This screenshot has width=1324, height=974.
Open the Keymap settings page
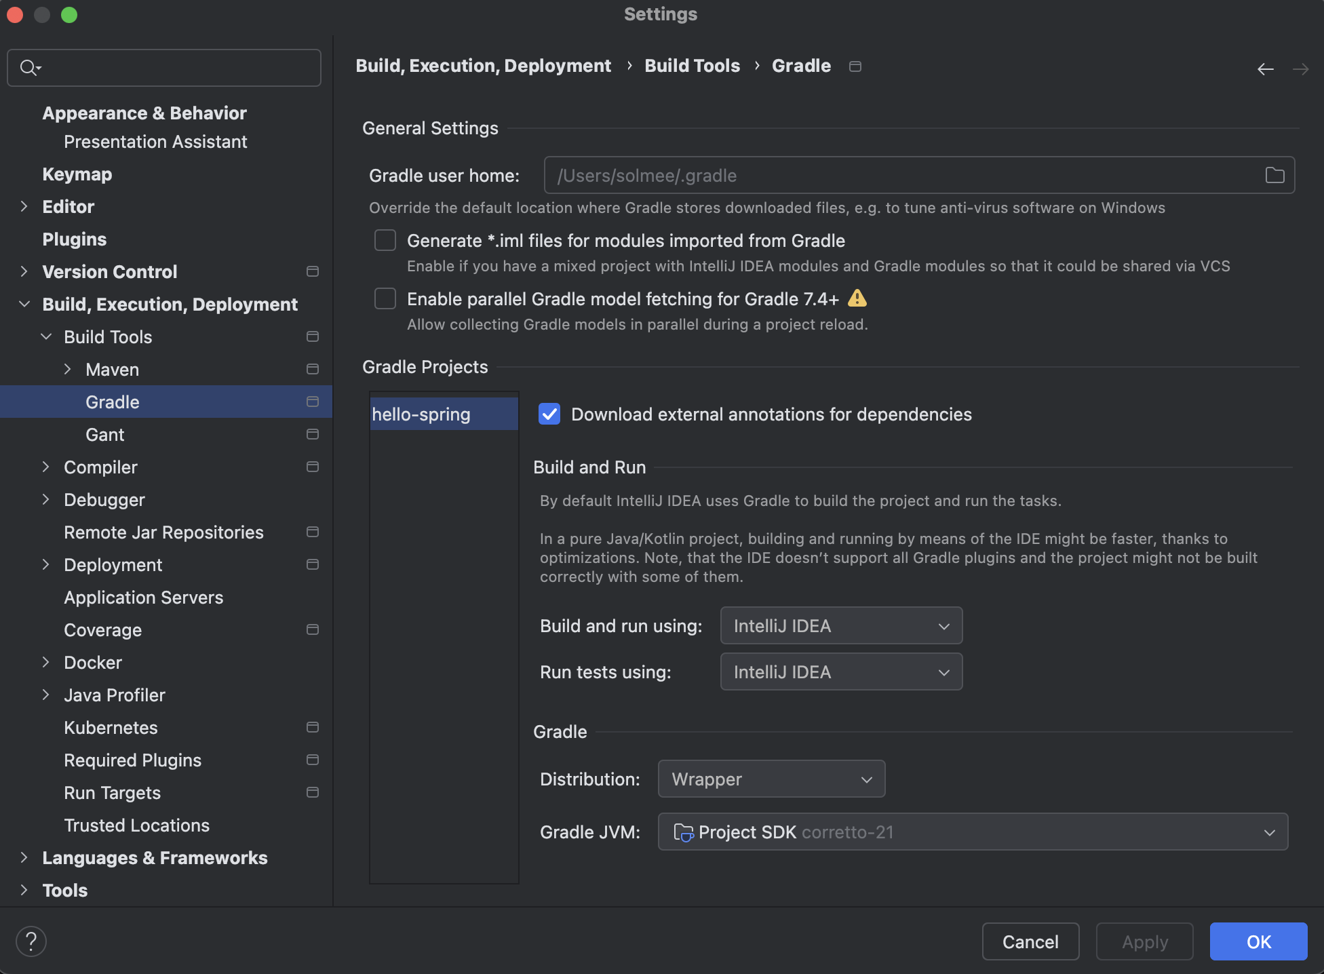(x=77, y=174)
